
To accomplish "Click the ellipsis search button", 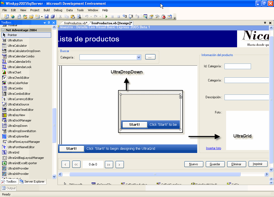I will click(150, 57).
